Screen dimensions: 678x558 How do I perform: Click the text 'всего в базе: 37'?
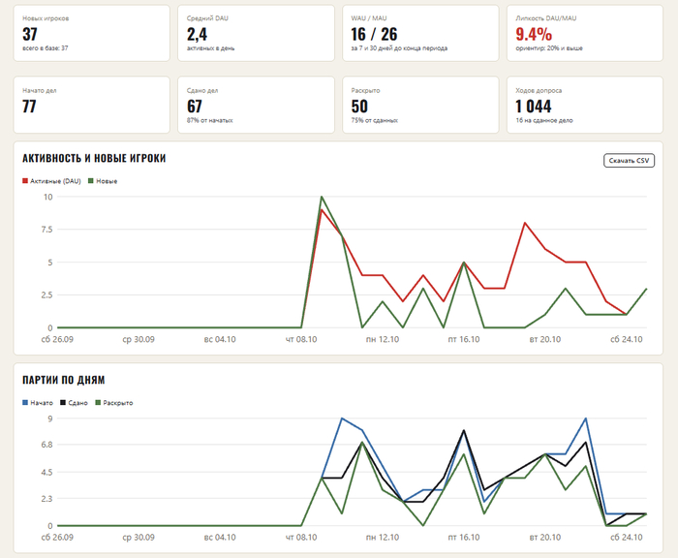[45, 48]
